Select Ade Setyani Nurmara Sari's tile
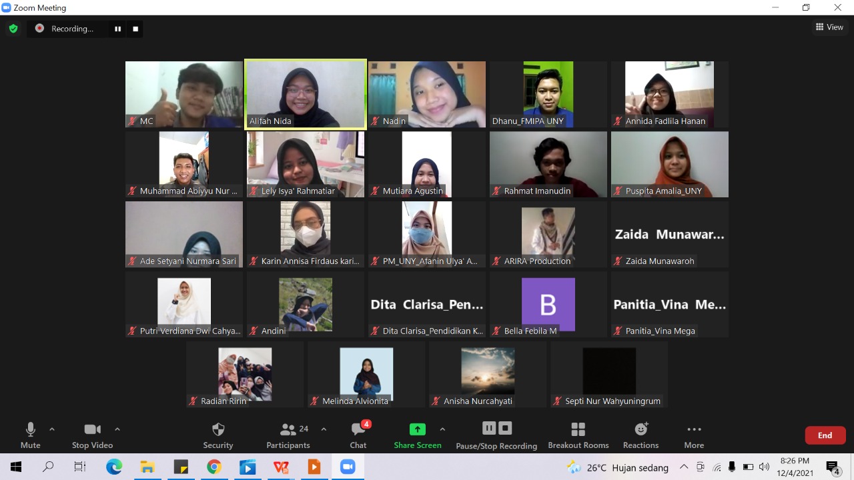This screenshot has height=480, width=854. tap(184, 234)
